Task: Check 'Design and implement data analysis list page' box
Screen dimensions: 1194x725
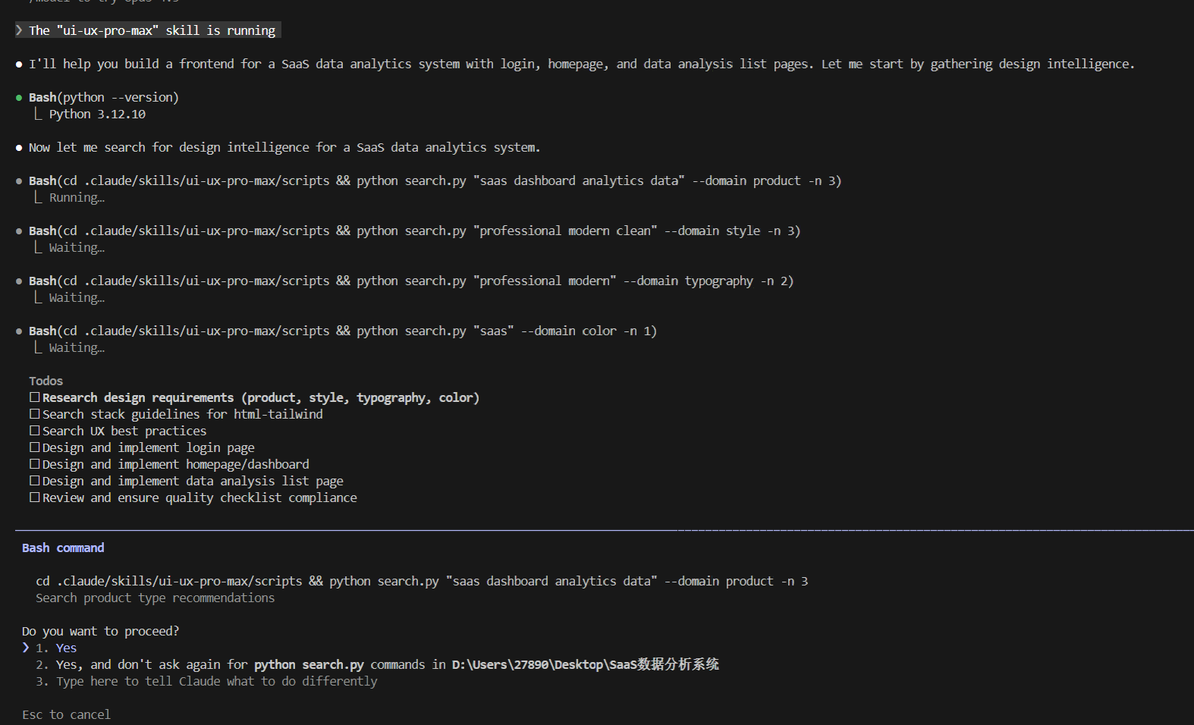Action: point(34,481)
